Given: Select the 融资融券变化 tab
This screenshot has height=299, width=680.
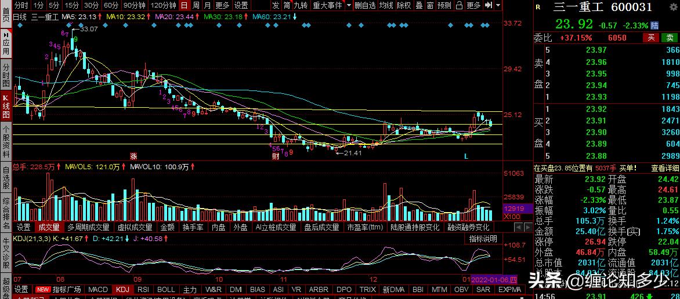Looking at the screenshot, I should click(468, 228).
